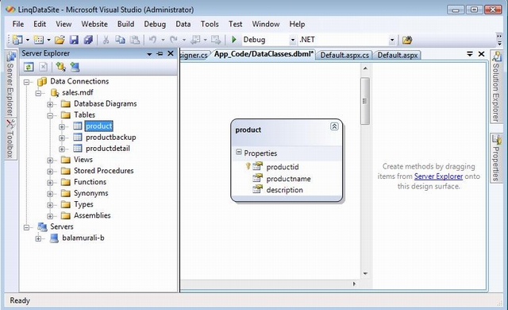This screenshot has width=508, height=310.
Task: Open the Data menu
Action: pos(183,24)
